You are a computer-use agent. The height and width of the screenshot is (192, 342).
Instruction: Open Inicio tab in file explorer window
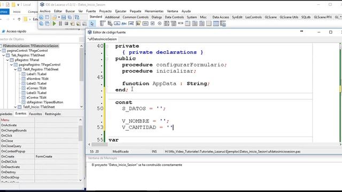(x=17, y=12)
